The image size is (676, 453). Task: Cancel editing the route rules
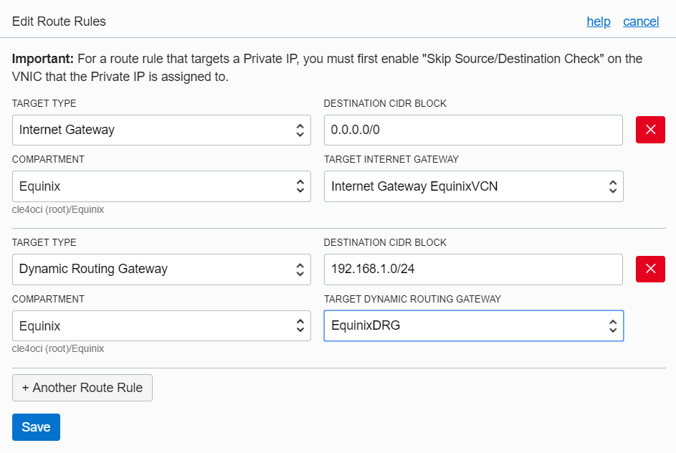[641, 22]
